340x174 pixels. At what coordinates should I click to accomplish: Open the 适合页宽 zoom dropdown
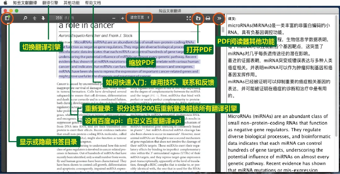[139, 18]
